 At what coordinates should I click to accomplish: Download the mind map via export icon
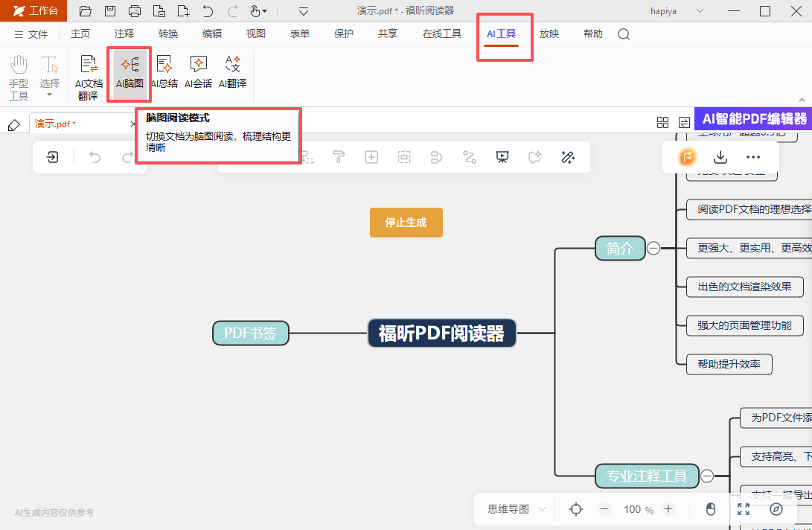pos(720,157)
